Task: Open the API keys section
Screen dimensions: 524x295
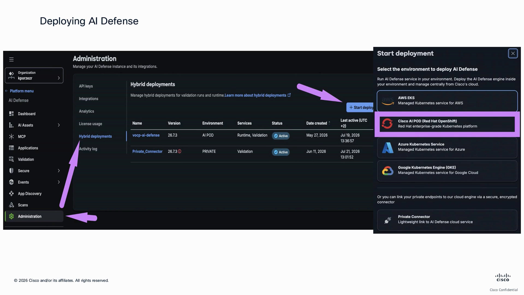Action: coord(86,86)
